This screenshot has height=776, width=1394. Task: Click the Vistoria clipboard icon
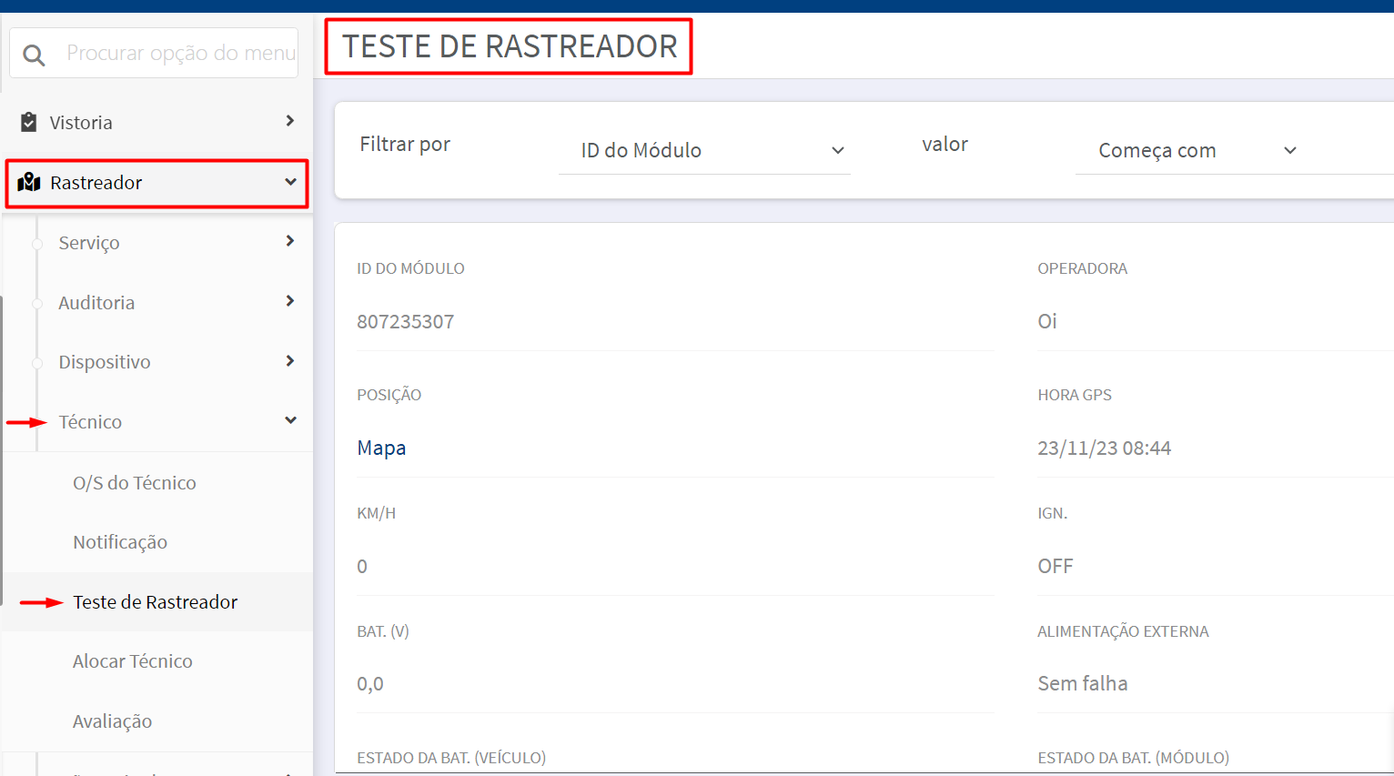click(29, 122)
